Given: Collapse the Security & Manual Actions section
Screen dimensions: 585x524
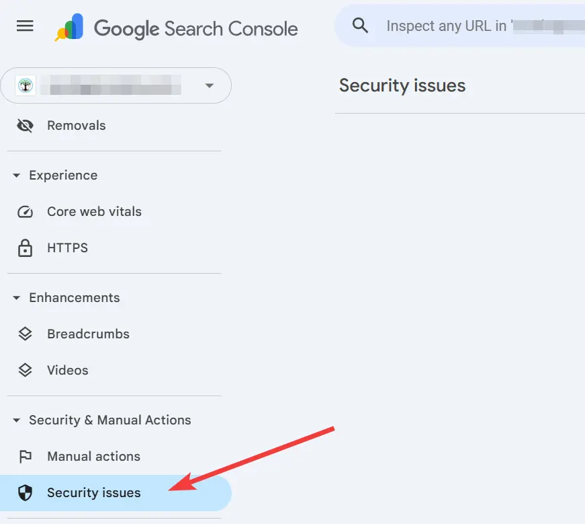Looking at the screenshot, I should [x=16, y=420].
